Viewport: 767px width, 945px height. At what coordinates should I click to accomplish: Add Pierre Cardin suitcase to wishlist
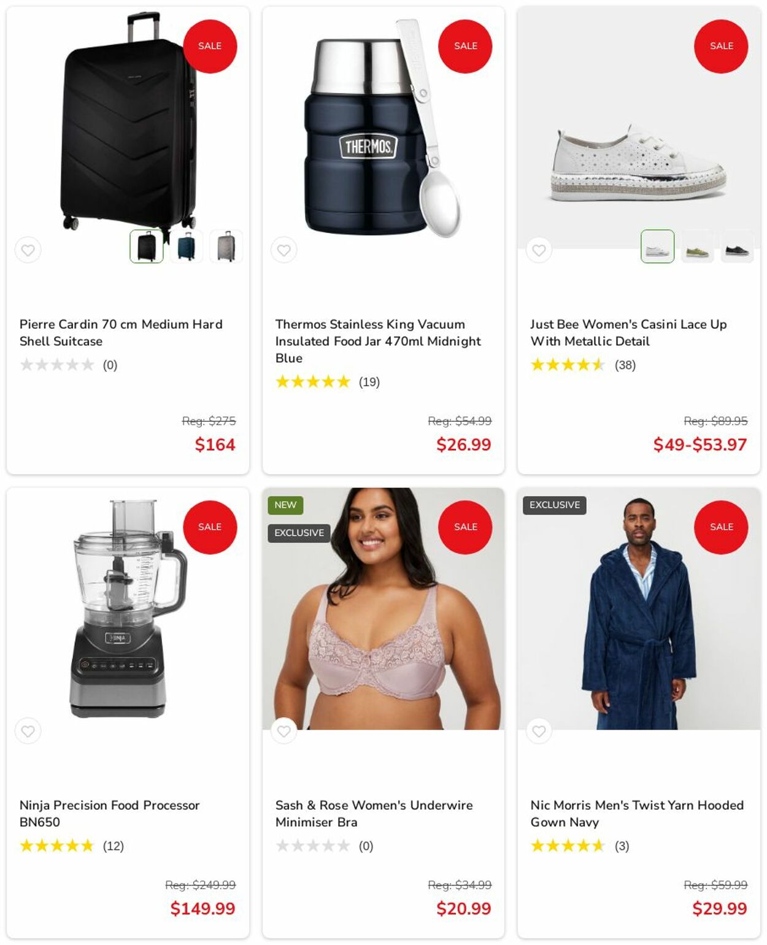pyautogui.click(x=28, y=250)
